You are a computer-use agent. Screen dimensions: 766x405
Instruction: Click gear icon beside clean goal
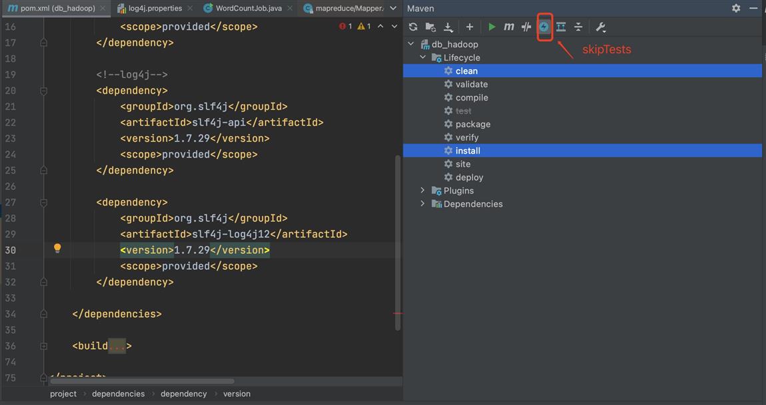[448, 70]
